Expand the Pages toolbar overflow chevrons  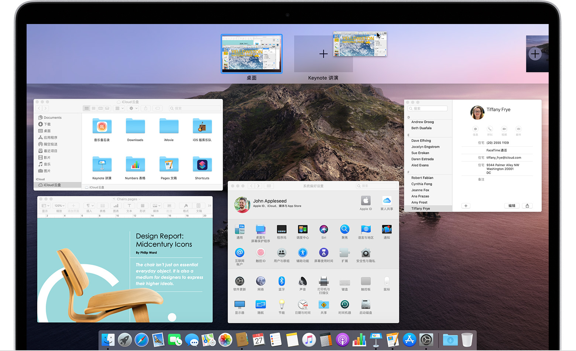[x=209, y=206]
